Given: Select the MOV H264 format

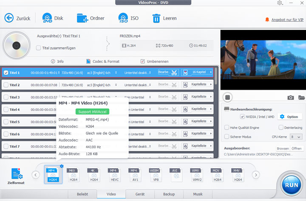Looking at the screenshot, I should [217, 175].
